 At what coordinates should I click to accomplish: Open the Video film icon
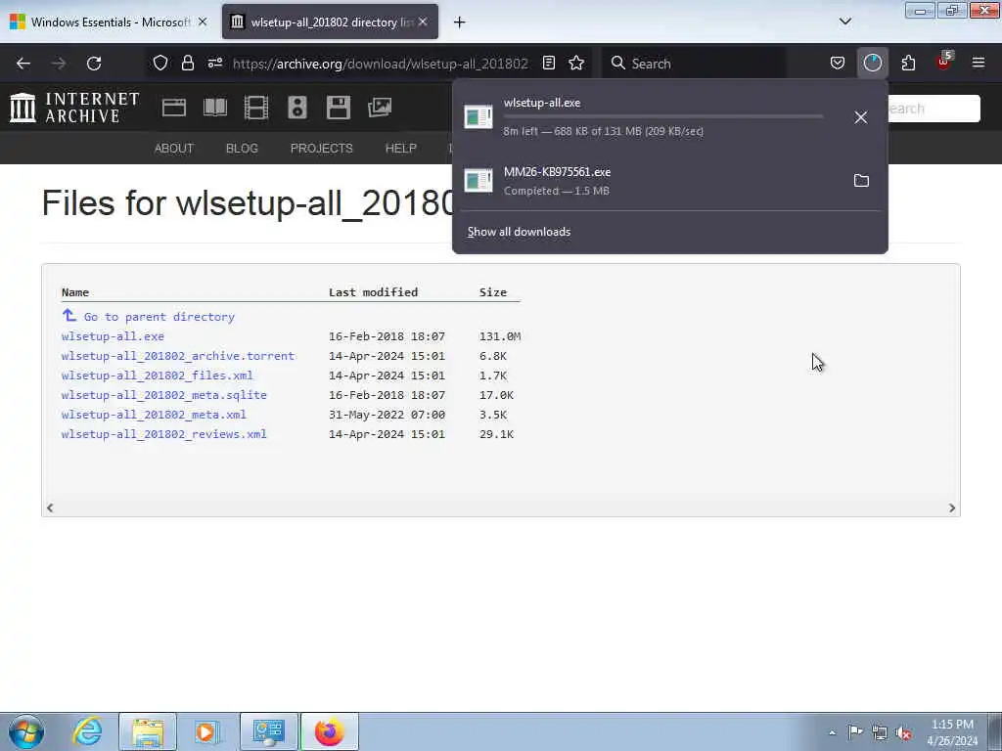[256, 108]
